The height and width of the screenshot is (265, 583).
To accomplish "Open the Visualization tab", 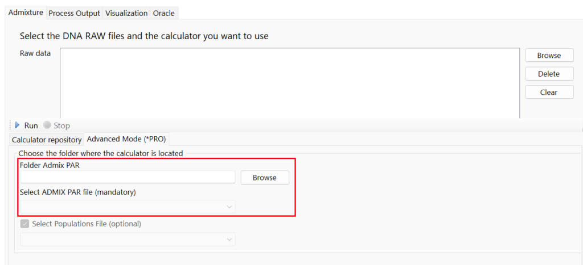I will pyautogui.click(x=126, y=13).
